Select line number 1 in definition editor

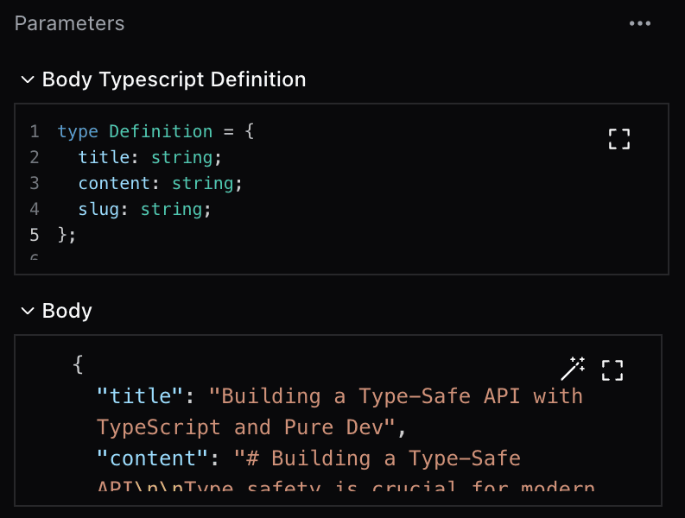35,131
